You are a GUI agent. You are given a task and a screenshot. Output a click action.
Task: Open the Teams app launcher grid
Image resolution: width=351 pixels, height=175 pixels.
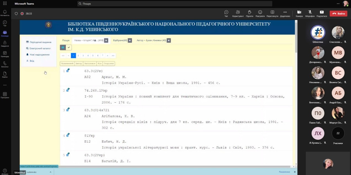click(5, 4)
